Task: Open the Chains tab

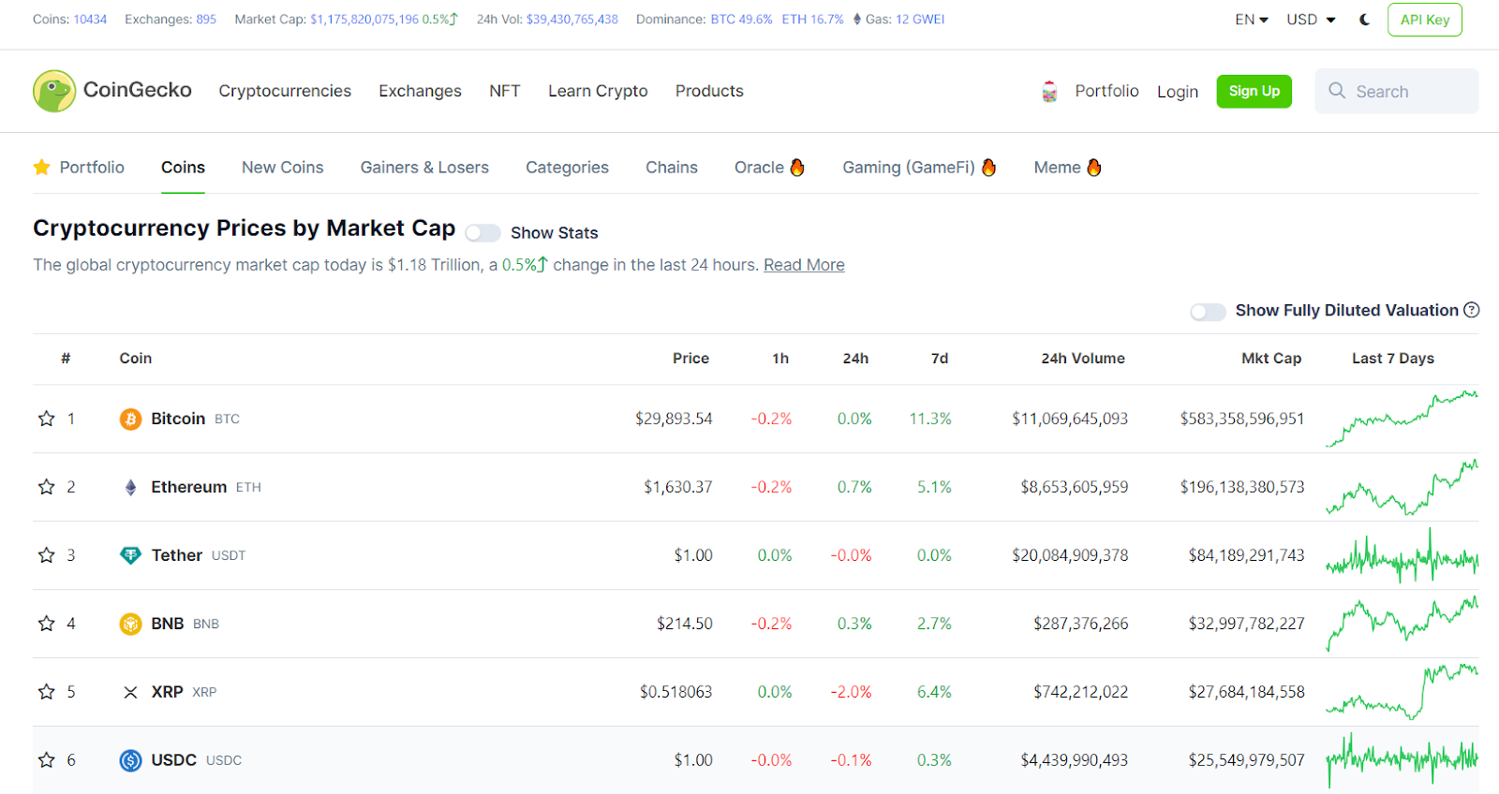Action: tap(672, 167)
